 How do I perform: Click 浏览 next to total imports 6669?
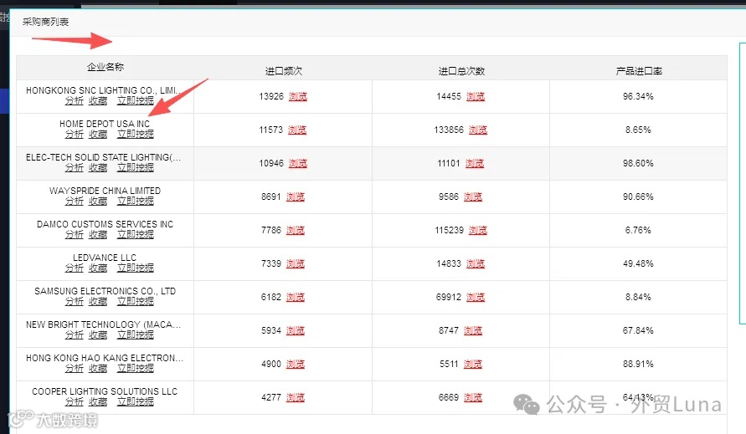[473, 397]
